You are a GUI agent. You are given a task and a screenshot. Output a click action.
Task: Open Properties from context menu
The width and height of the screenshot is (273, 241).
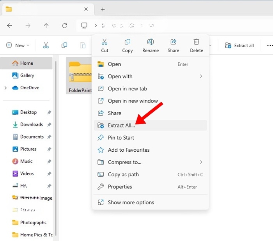[x=151, y=187]
